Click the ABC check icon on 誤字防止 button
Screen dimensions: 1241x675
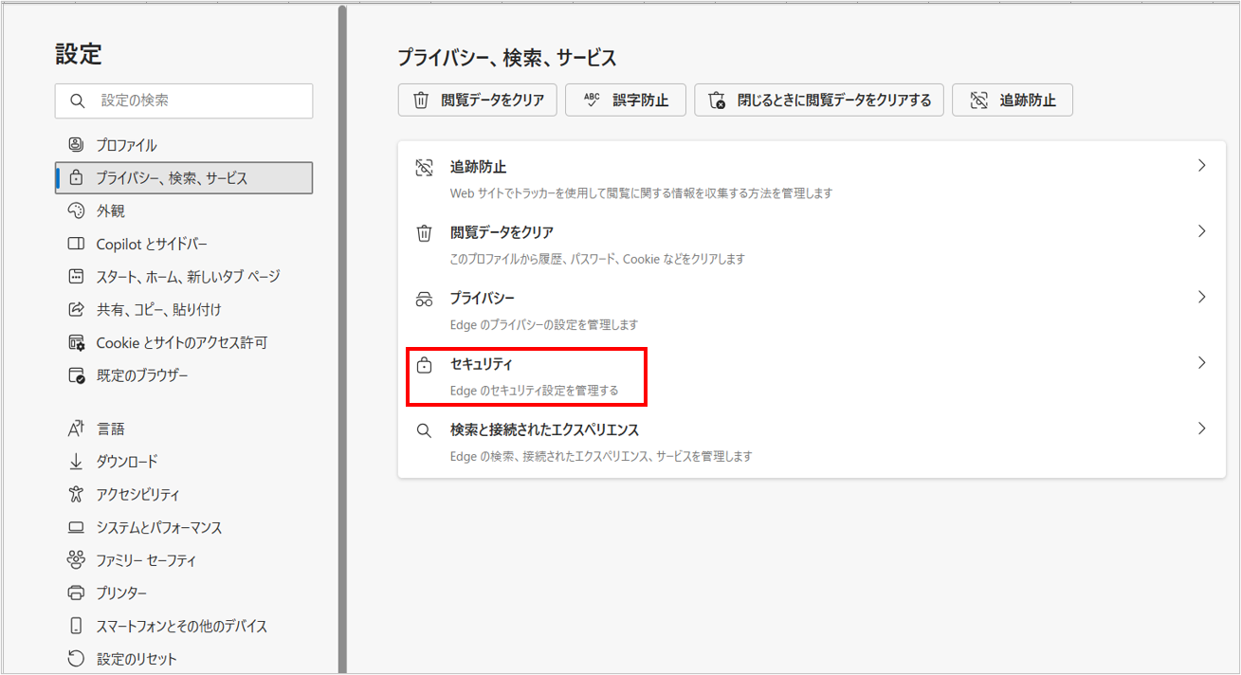point(592,100)
